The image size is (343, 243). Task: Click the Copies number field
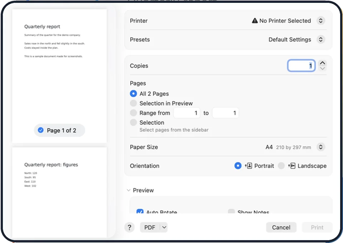[301, 66]
